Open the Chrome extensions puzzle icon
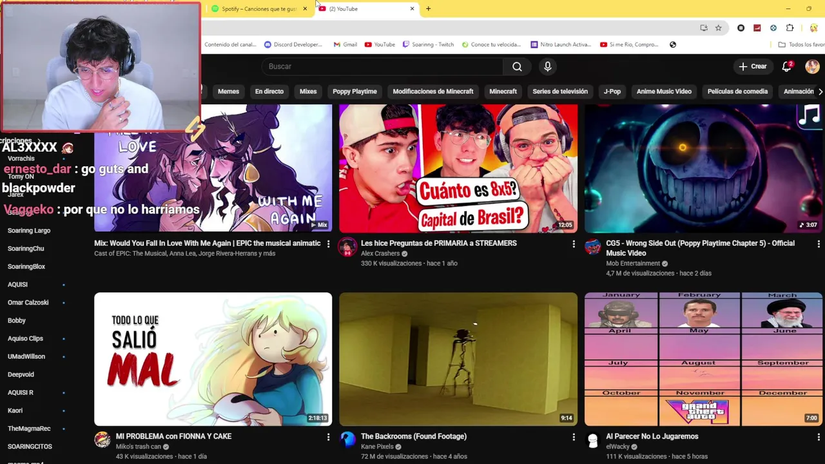825x464 pixels. coord(790,28)
